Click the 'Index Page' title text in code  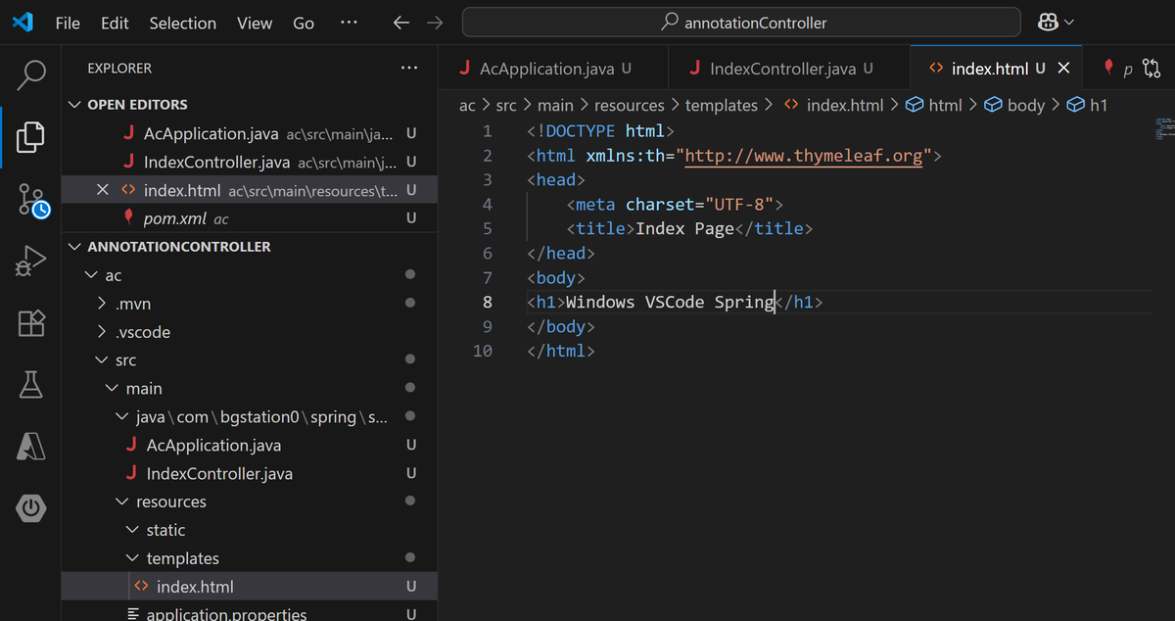pos(684,228)
